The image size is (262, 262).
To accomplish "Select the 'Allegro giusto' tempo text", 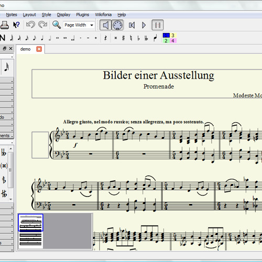I will 134,122.
